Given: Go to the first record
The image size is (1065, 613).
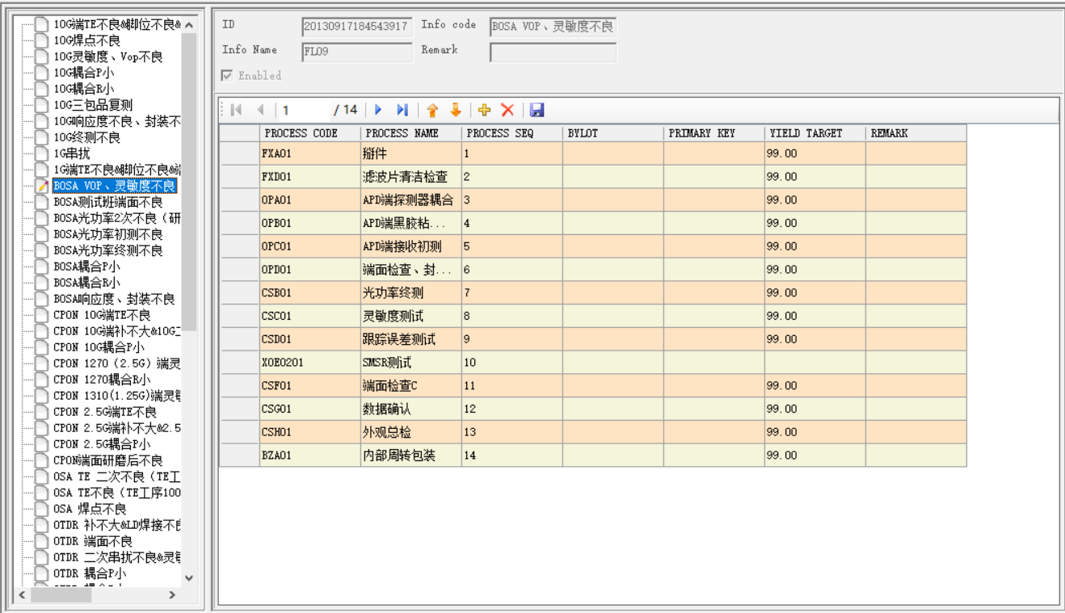Looking at the screenshot, I should (x=236, y=110).
